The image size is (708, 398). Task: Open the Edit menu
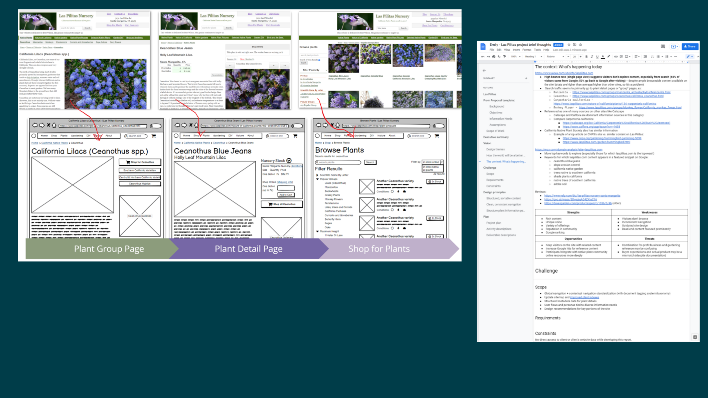(499, 50)
